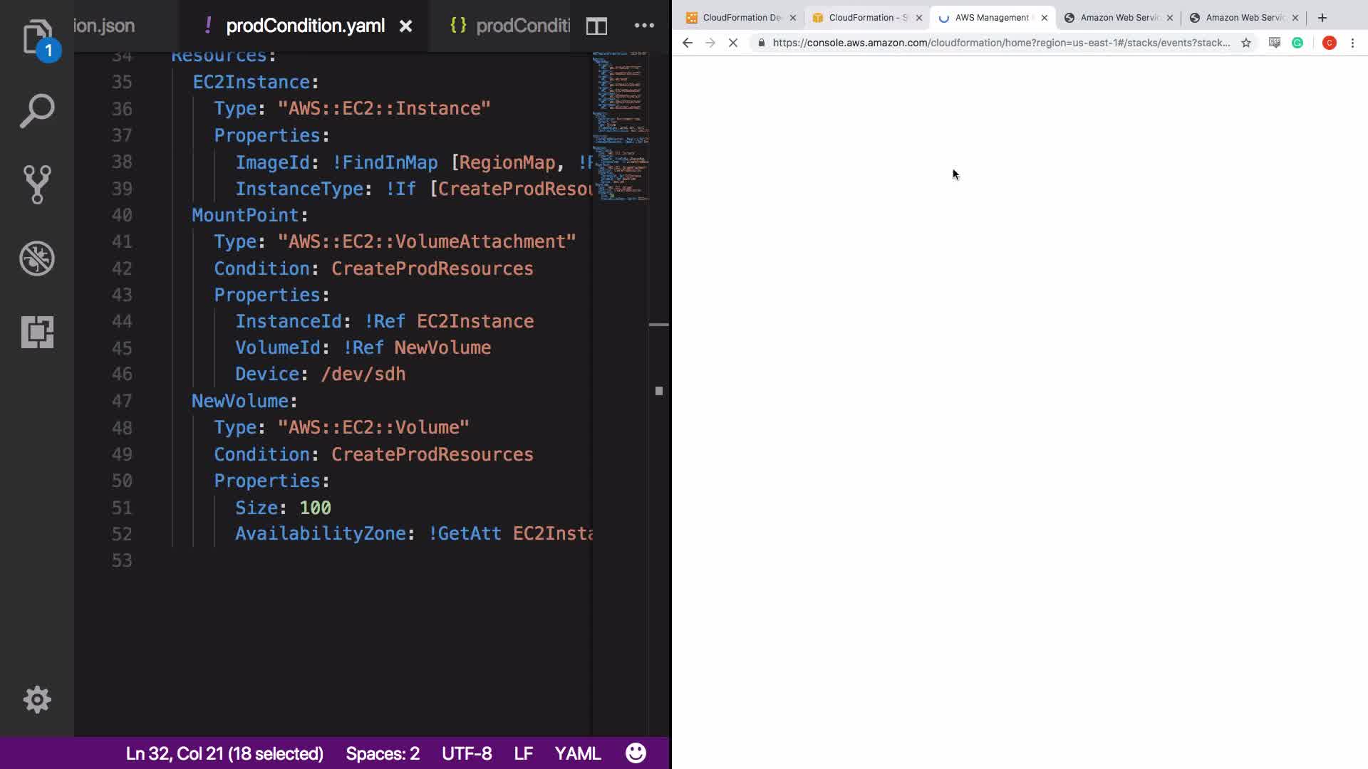1368x769 pixels.
Task: Bookmark page with the star icon
Action: click(x=1245, y=43)
